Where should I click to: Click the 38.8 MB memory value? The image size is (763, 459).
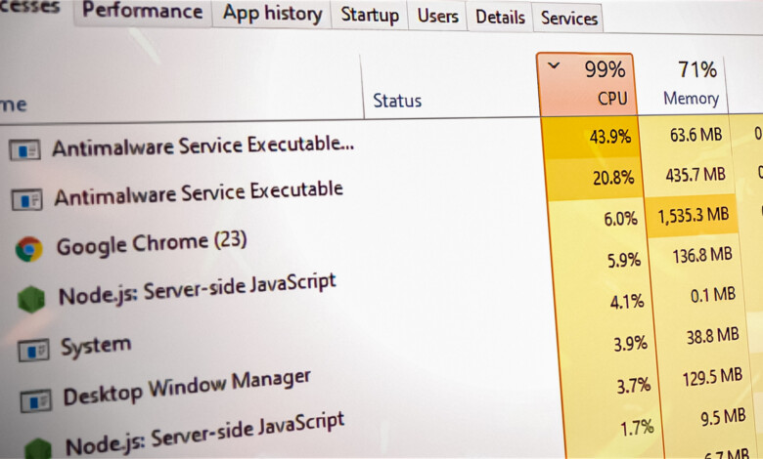(x=712, y=335)
